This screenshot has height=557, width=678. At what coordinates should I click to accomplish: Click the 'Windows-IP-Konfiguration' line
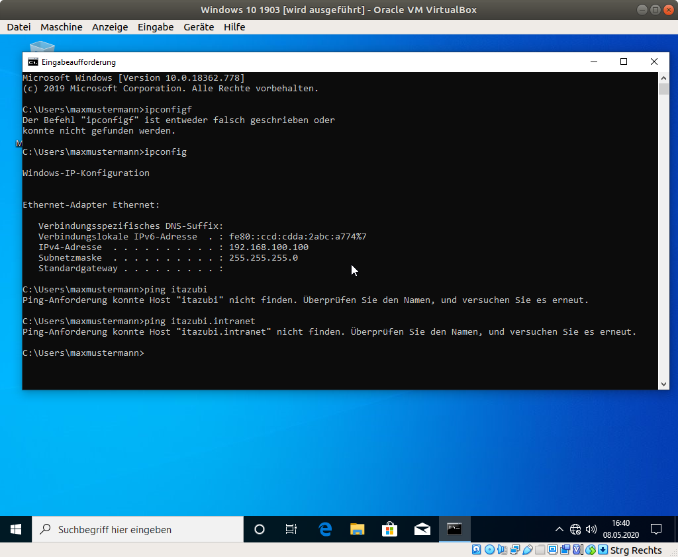pos(86,173)
